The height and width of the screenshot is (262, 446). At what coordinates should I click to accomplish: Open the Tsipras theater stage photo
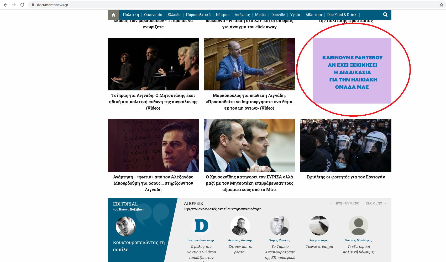pos(153,64)
